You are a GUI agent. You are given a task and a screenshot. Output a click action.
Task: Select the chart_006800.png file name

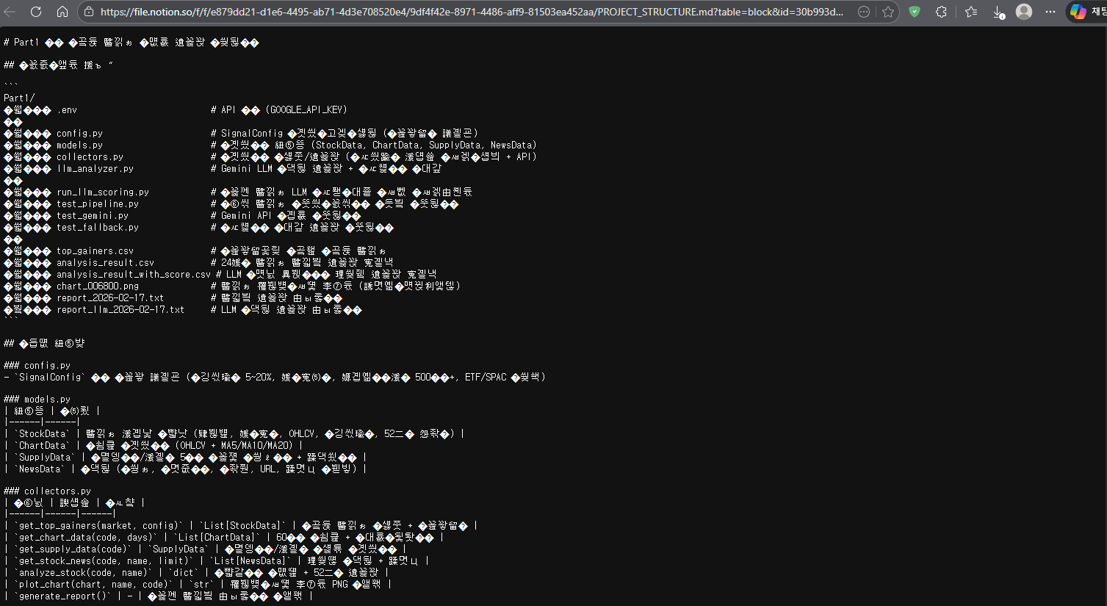(98, 286)
